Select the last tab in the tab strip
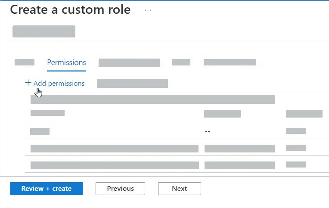This screenshot has height=208, width=329. (x=230, y=62)
